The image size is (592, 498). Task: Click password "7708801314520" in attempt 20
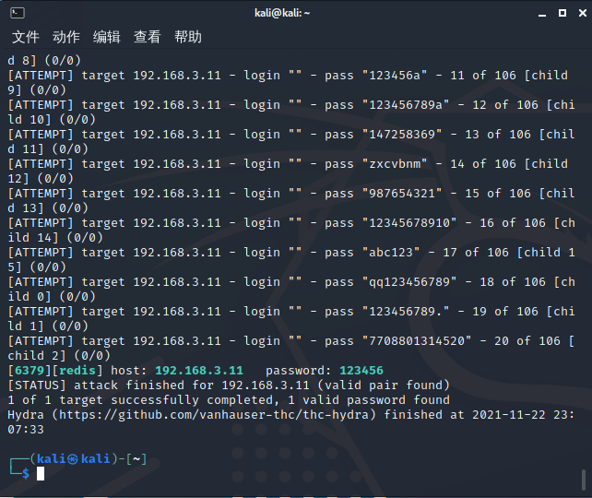(417, 341)
